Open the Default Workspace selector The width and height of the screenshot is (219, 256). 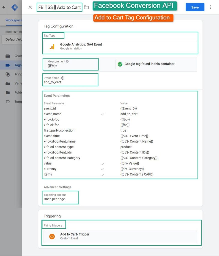tap(12, 39)
